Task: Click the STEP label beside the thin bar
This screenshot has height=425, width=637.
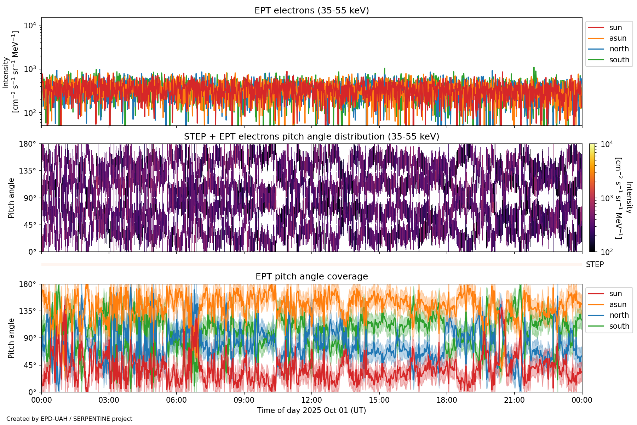Action: (595, 265)
